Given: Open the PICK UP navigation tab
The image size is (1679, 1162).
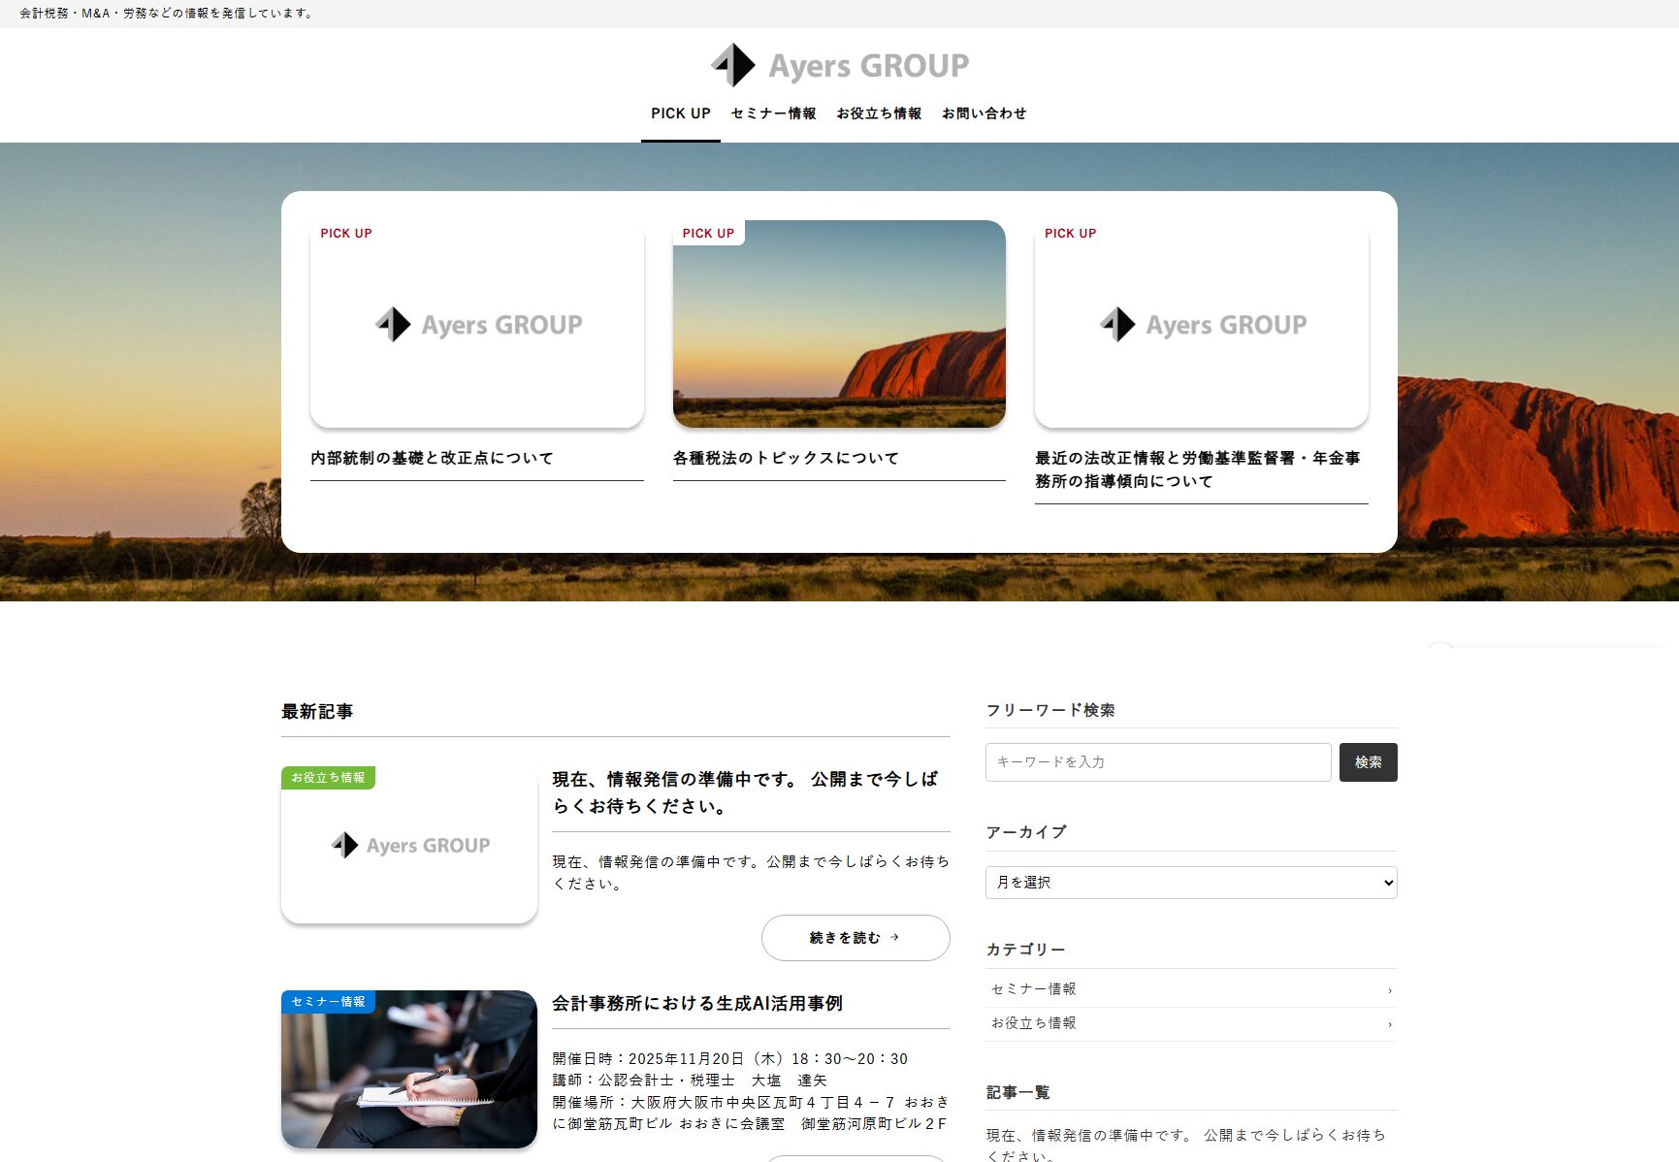Looking at the screenshot, I should (x=680, y=113).
